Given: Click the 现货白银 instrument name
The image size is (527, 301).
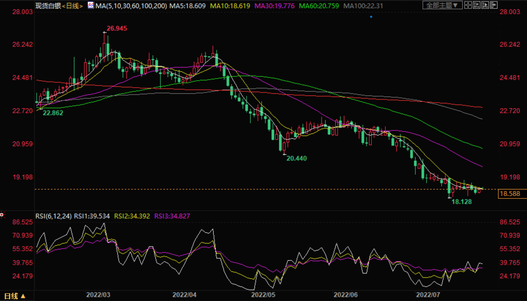Looking at the screenshot, I should point(48,6).
